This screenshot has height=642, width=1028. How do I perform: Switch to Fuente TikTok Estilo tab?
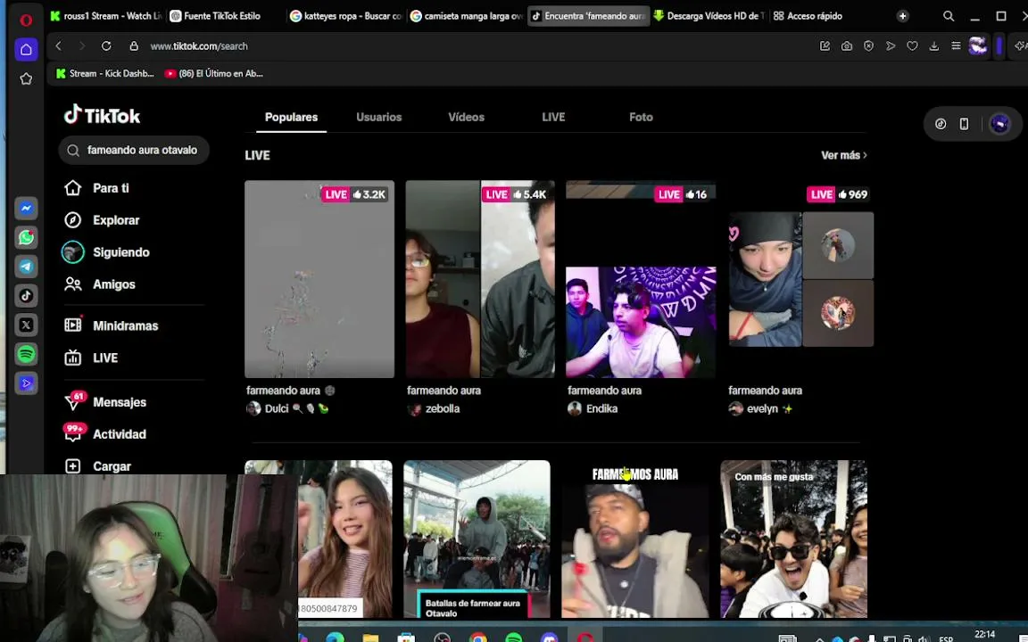(223, 16)
